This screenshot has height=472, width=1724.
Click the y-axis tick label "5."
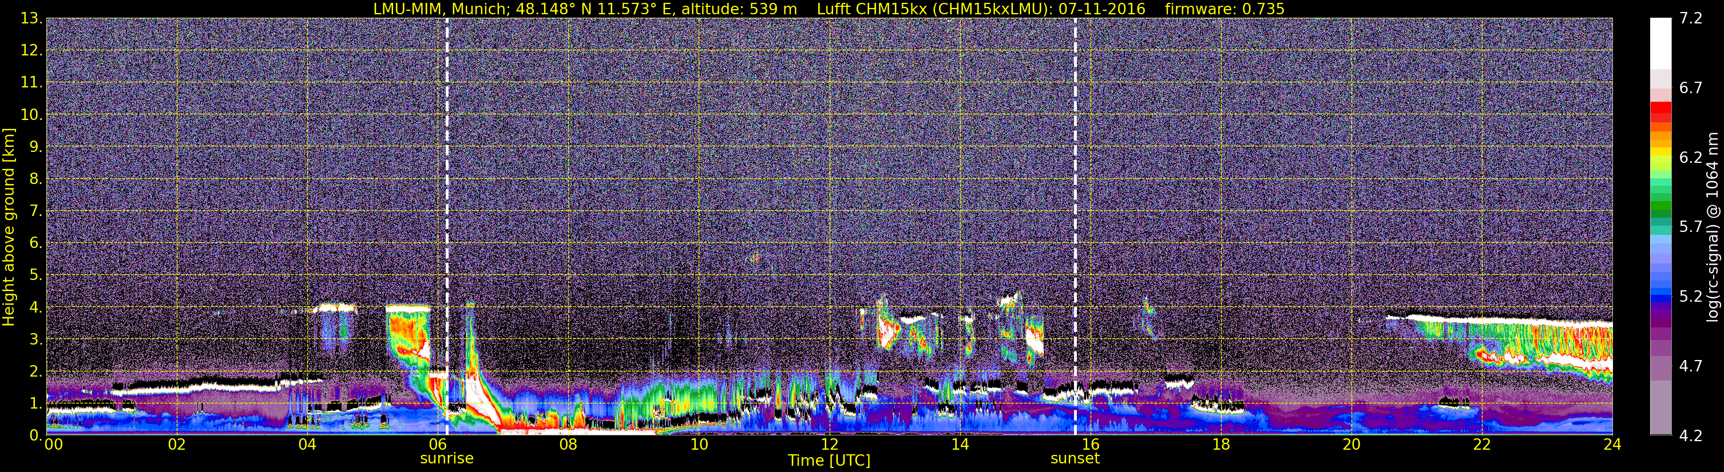coord(35,275)
